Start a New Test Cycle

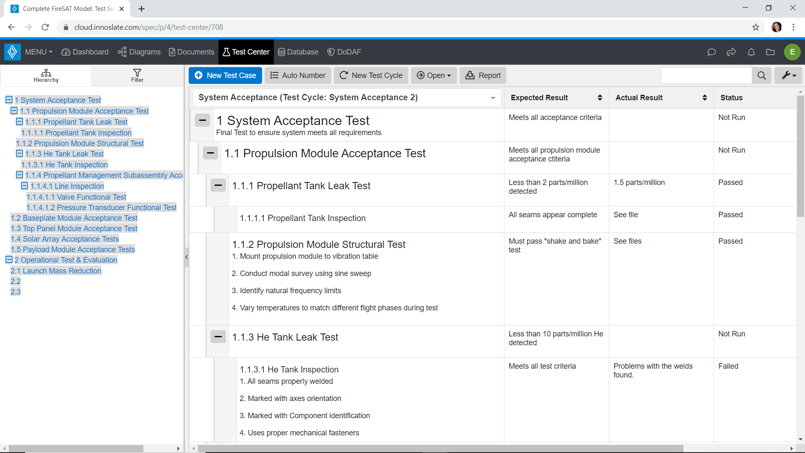371,75
